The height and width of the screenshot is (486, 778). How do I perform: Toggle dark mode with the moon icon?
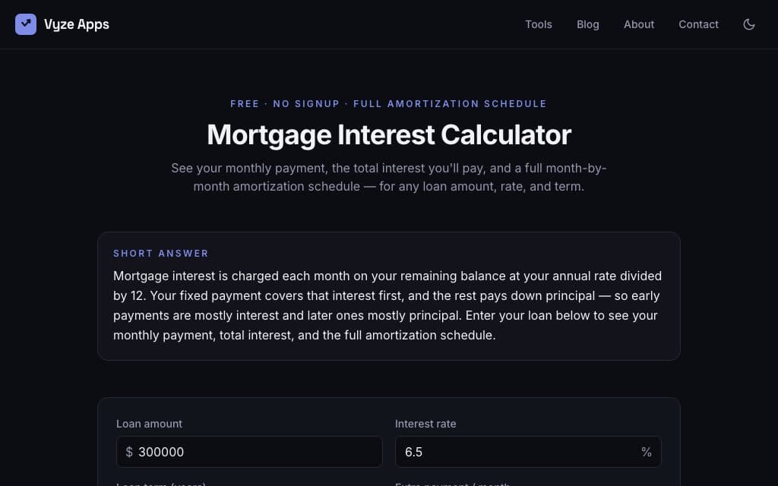click(x=748, y=24)
